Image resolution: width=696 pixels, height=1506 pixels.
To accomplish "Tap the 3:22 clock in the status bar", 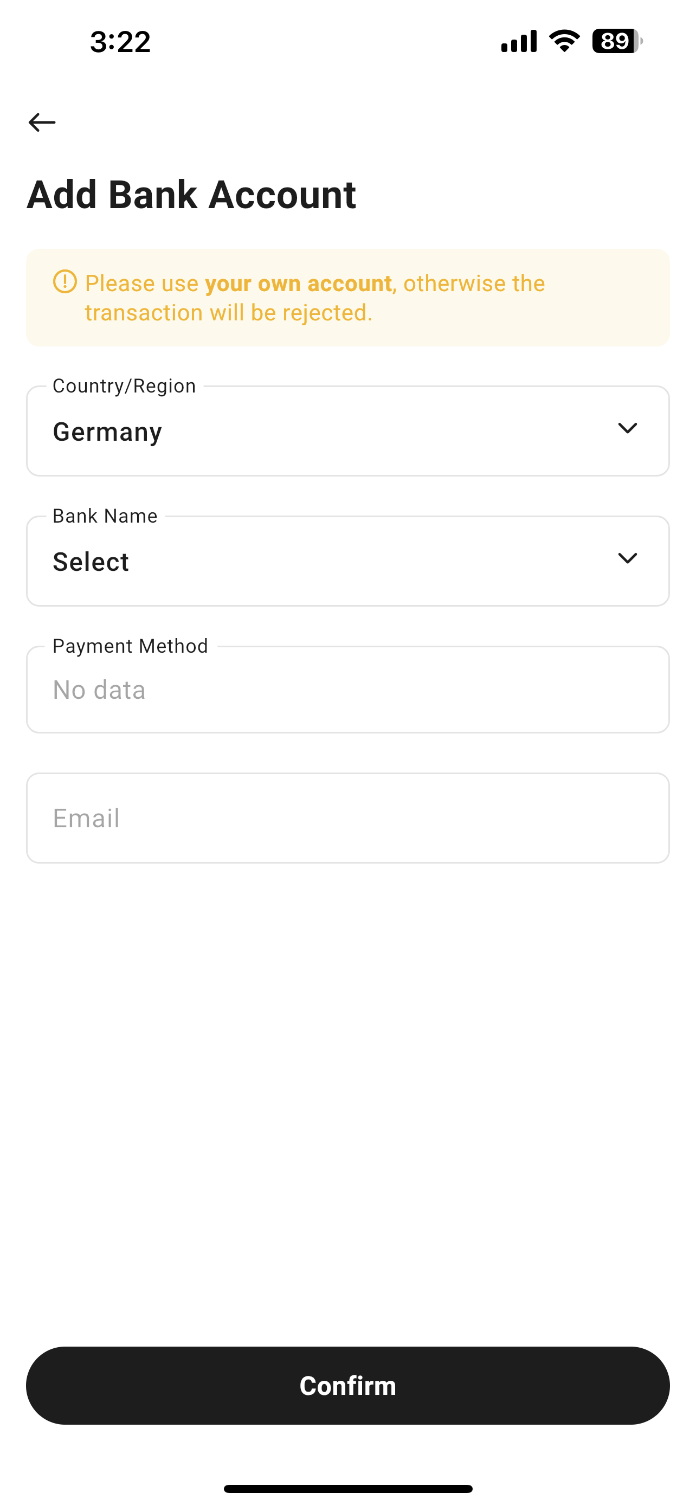I will 120,42.
